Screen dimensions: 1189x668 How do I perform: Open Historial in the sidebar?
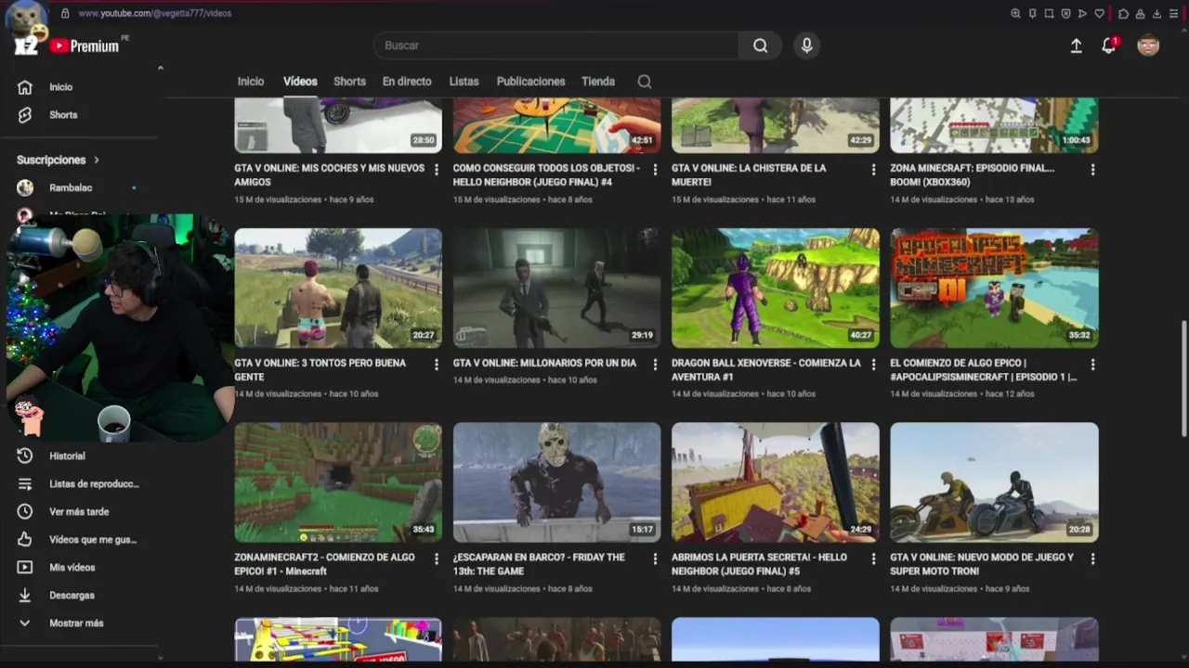67,456
